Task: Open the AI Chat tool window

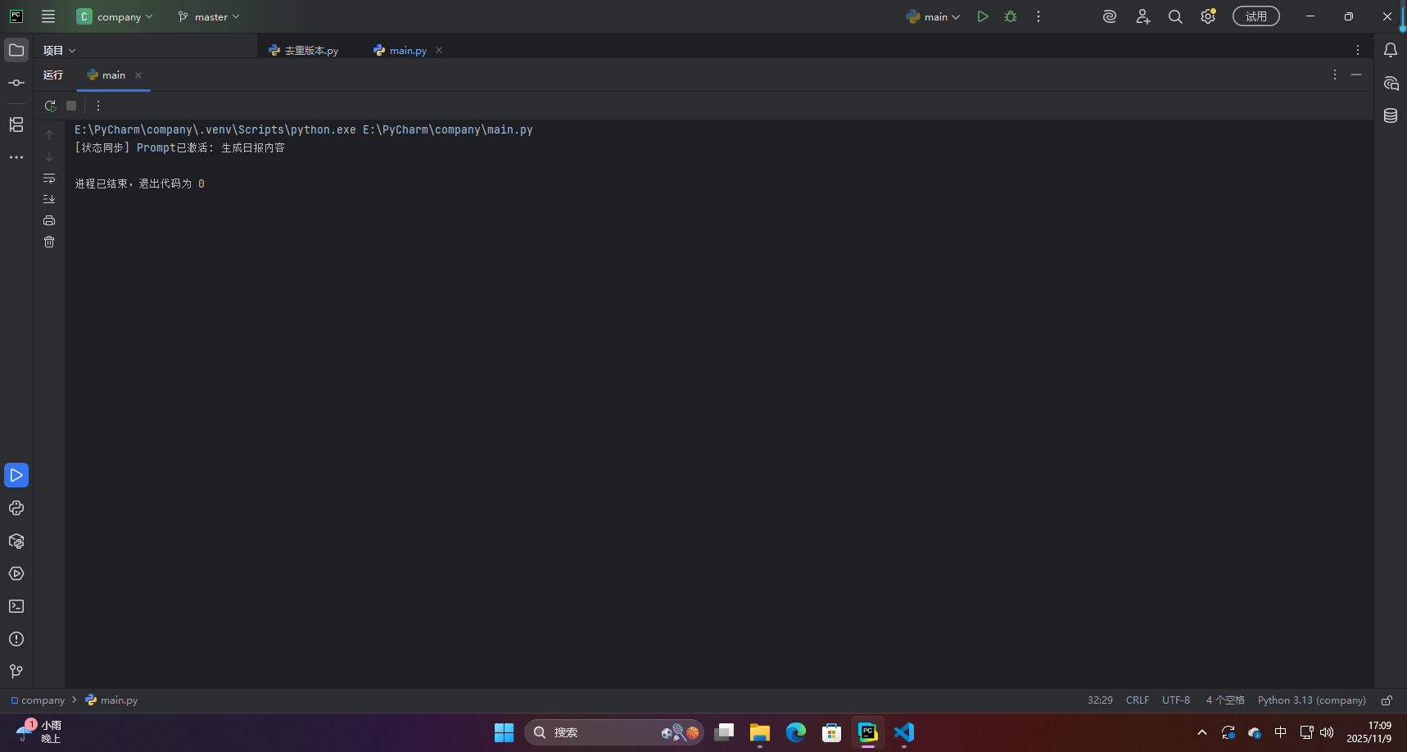Action: (1391, 83)
